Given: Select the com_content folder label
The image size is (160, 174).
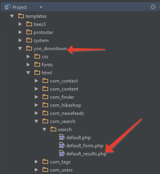Looking at the screenshot, I should tap(64, 89).
